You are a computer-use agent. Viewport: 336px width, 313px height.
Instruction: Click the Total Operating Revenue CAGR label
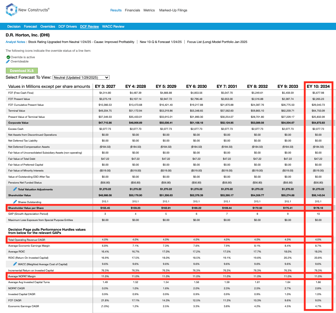click(27, 240)
